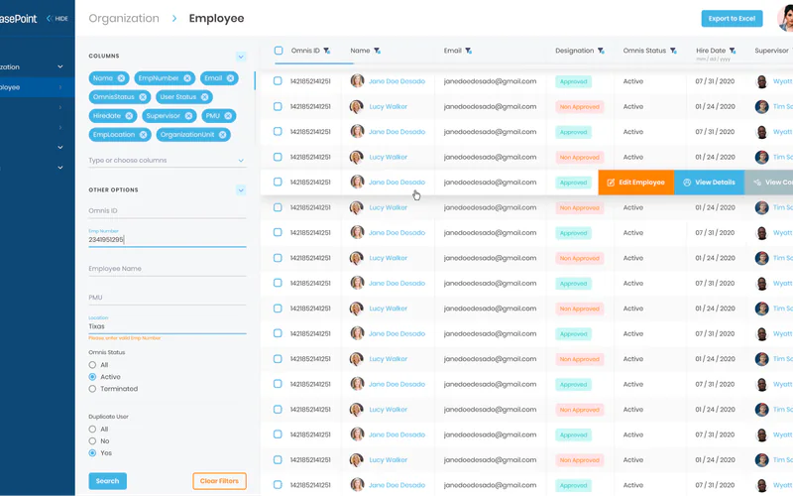The width and height of the screenshot is (793, 496).
Task: Filter by Hire Date column icon
Action: (733, 51)
